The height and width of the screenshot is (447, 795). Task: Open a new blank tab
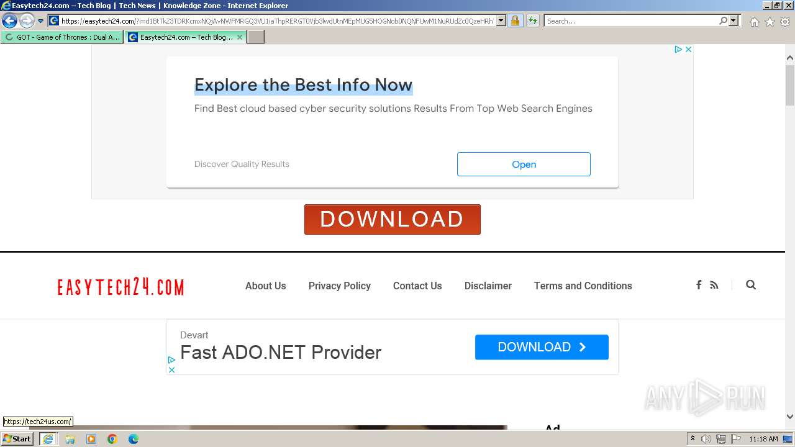point(256,37)
